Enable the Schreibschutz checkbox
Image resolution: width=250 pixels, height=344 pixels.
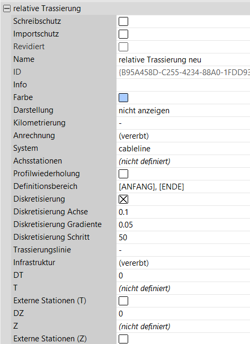[x=123, y=22]
